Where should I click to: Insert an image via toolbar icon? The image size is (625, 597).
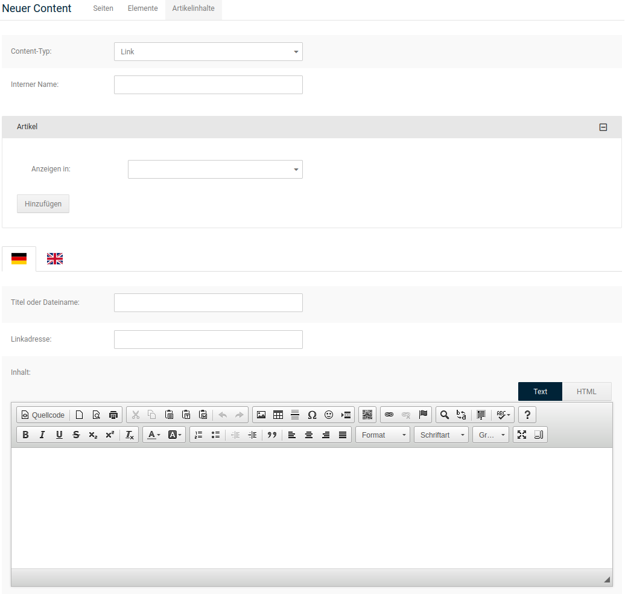(261, 415)
